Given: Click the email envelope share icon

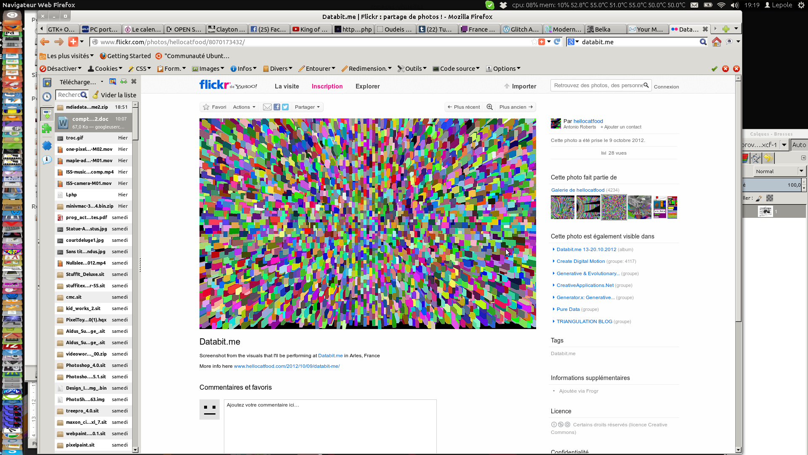Looking at the screenshot, I should pyautogui.click(x=267, y=107).
